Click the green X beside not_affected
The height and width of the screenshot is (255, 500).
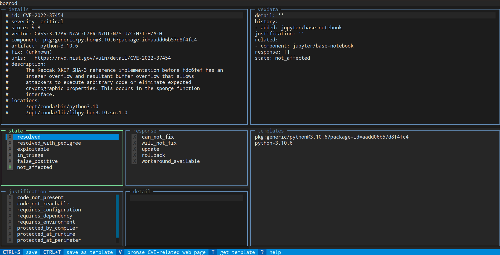click(x=10, y=167)
